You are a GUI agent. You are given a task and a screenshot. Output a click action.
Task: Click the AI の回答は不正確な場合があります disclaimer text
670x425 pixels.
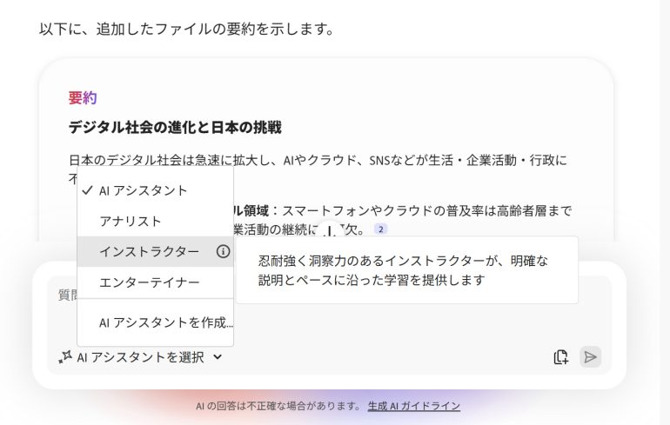[x=278, y=406]
